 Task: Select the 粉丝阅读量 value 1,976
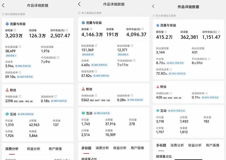[45, 51]
